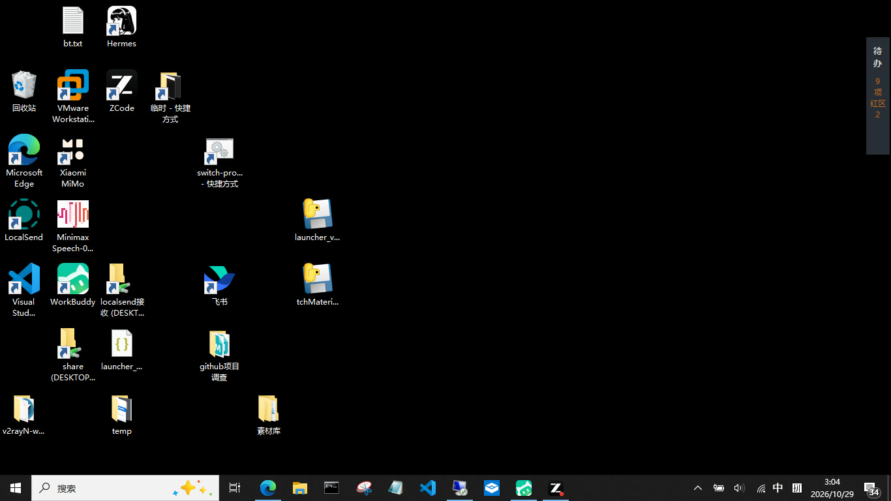Select the Microsoft Edge desktop shortcut

click(24, 161)
